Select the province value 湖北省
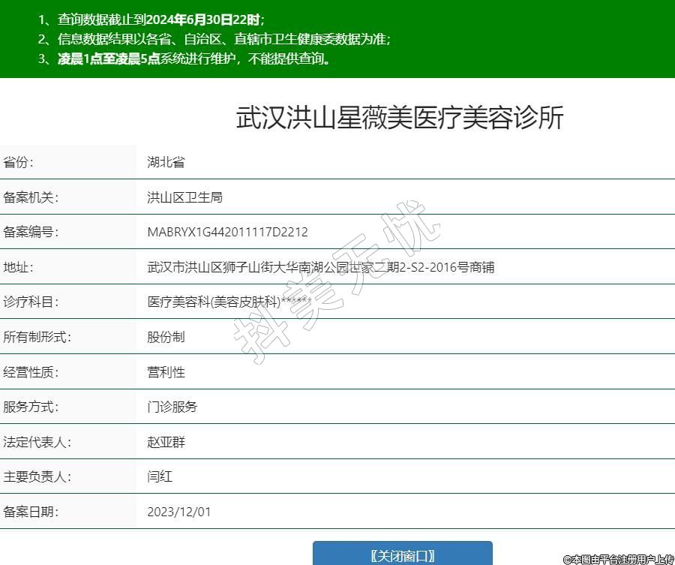The width and height of the screenshot is (675, 565). click(166, 162)
